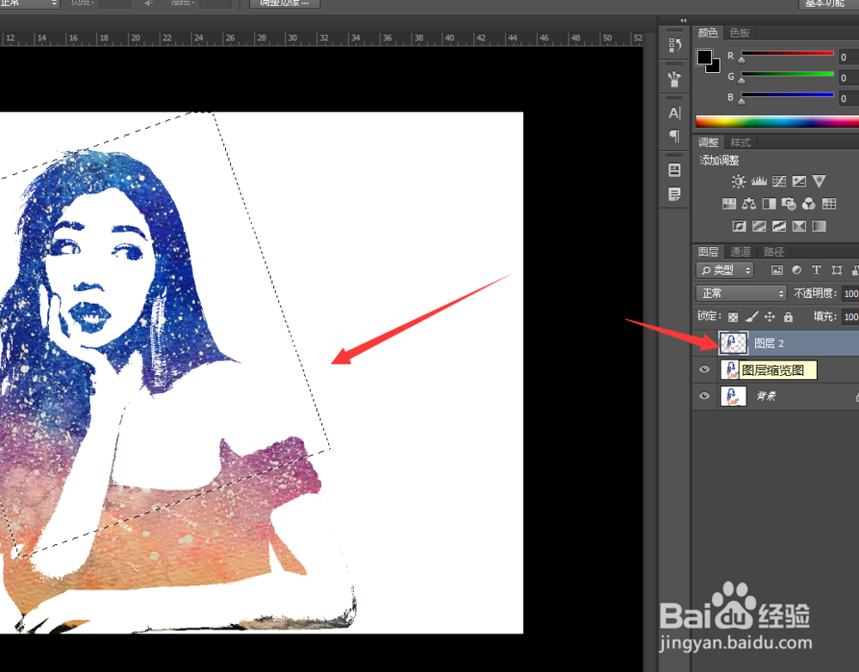
Task: Click the G value input field
Action: [849, 78]
